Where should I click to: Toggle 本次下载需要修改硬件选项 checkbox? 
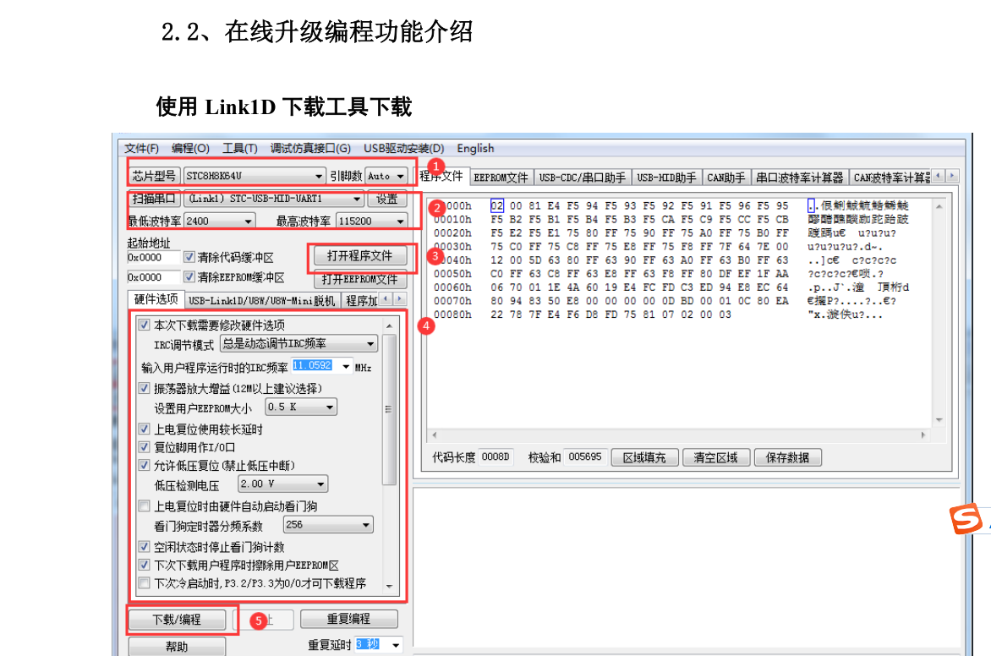[x=144, y=325]
